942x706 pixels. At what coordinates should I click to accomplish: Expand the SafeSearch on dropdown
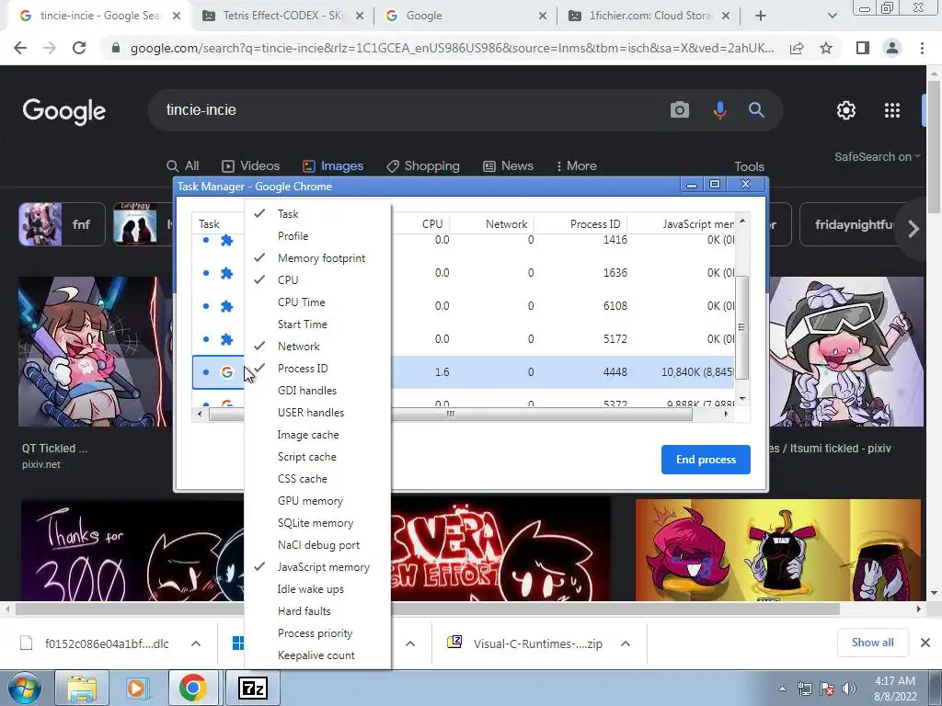pyautogui.click(x=877, y=156)
